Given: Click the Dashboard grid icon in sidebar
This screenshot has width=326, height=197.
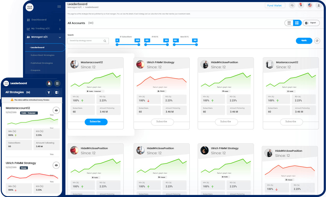Looking at the screenshot, I should 28,20.
